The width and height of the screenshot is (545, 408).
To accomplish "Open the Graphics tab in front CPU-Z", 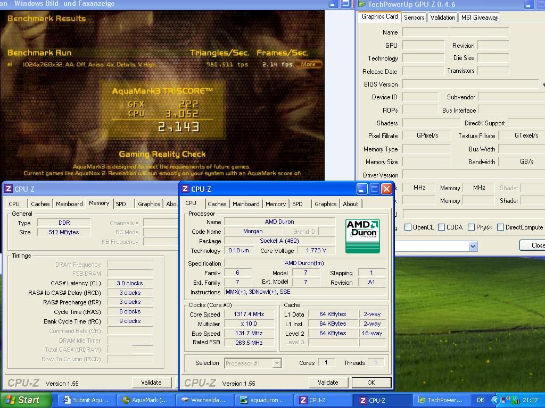I will click(x=325, y=204).
